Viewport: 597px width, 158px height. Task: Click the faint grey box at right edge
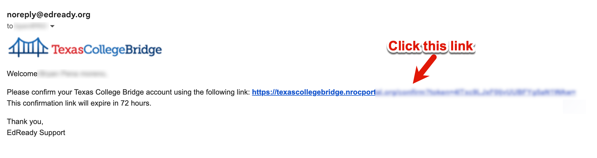[574, 106]
